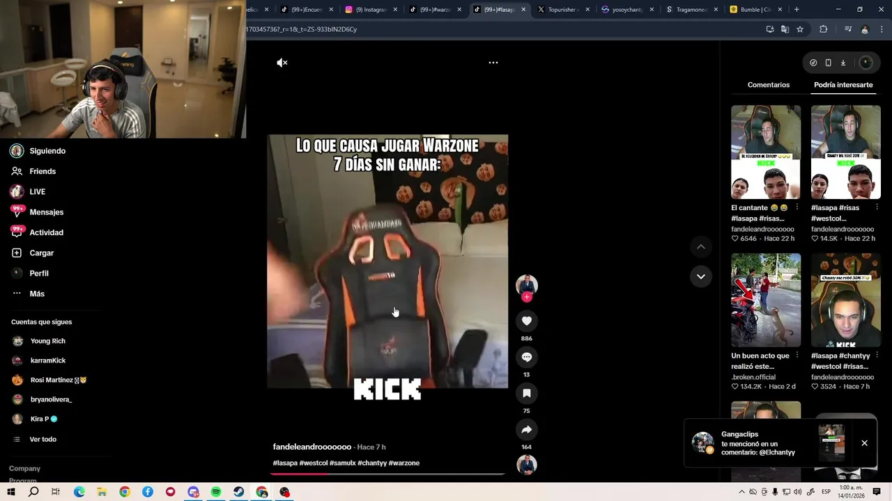
Task: Open the creator's avatar beside the video
Action: 527,285
